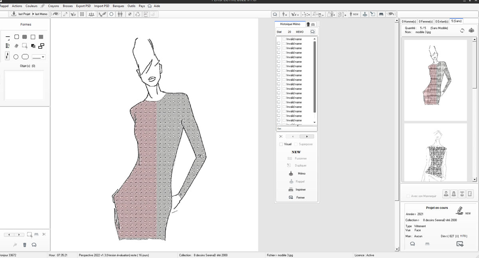Click the down arrow of the model thumbnail scrollbar
The height and width of the screenshot is (258, 479).
[x=475, y=179]
